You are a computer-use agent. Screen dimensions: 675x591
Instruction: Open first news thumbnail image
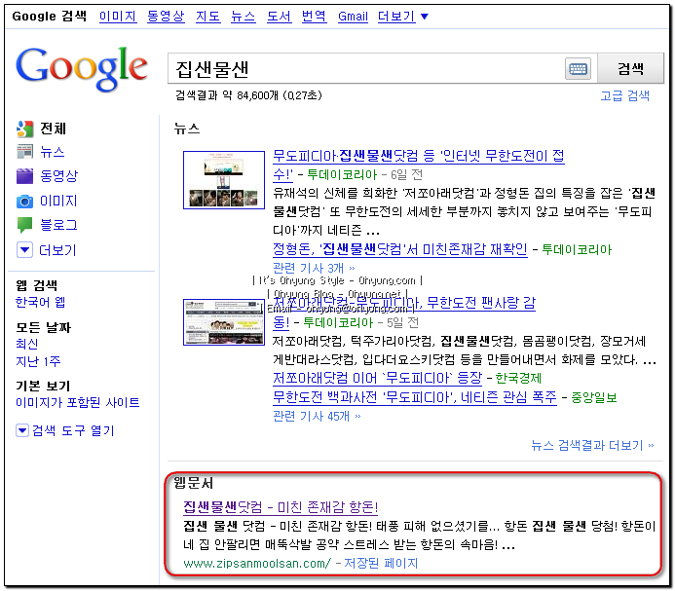(224, 180)
